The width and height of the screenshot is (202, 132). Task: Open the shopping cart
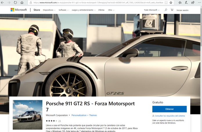[172, 10]
